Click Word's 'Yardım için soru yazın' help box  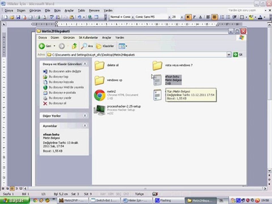pos(245,10)
